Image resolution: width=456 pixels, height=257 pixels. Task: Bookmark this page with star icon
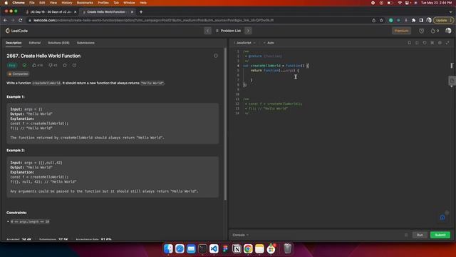pyautogui.click(x=381, y=21)
